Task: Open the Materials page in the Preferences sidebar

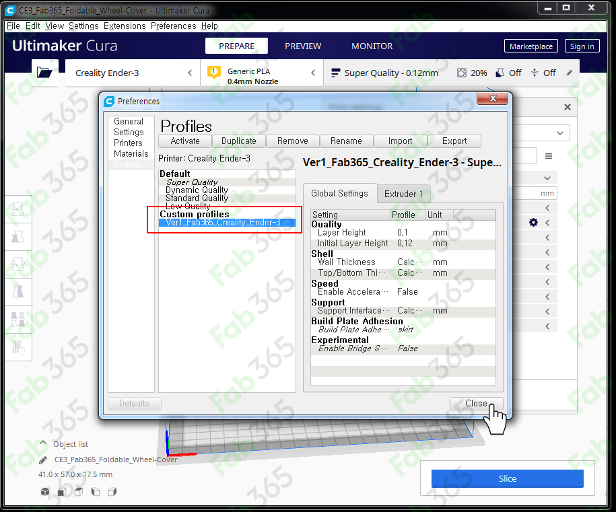Action: coord(131,153)
